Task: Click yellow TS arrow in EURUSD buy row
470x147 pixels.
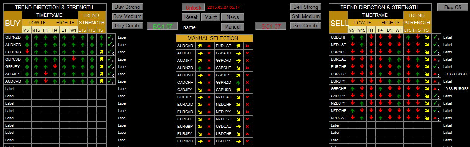Action: pyautogui.click(x=101, y=52)
